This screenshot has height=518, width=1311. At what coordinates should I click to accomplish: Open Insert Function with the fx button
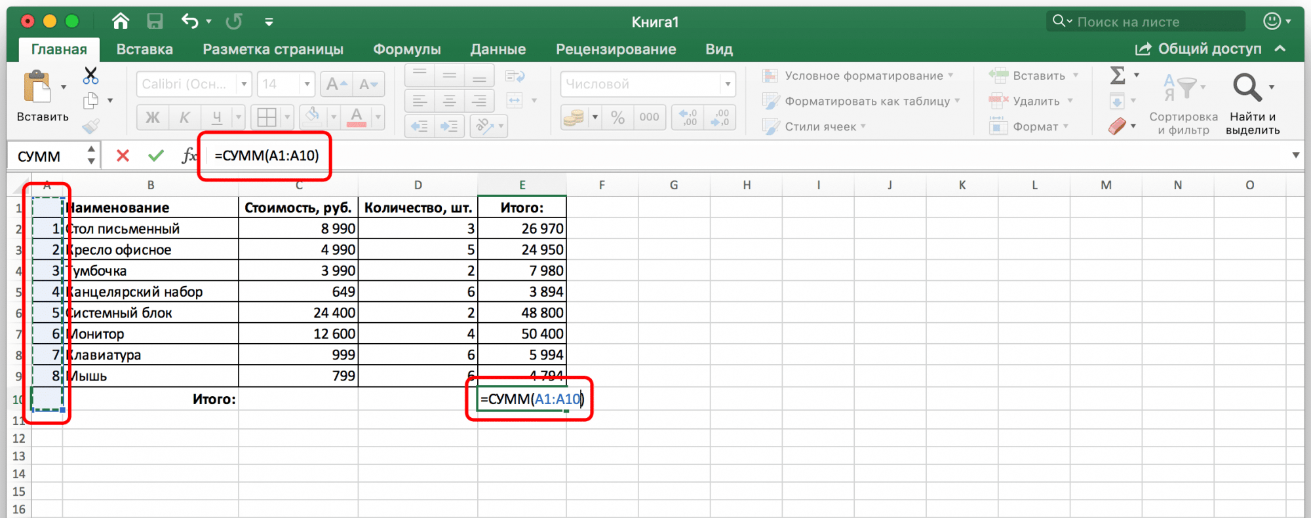pyautogui.click(x=189, y=156)
